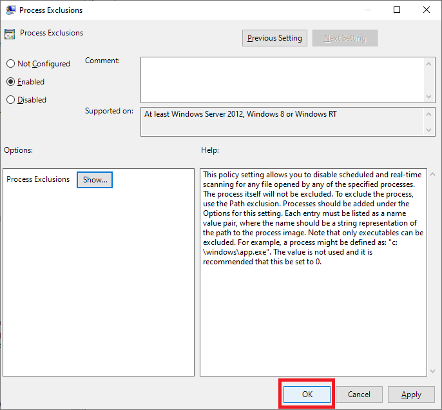Set the policy to Disabled

pyautogui.click(x=10, y=100)
